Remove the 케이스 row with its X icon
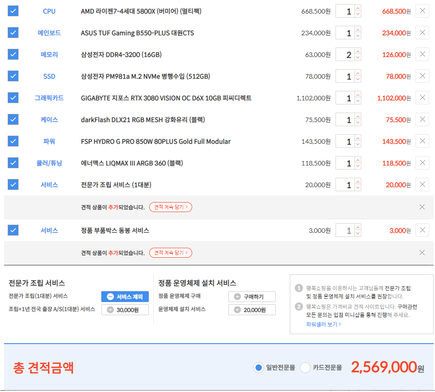This screenshot has height=392, width=435. (422, 119)
